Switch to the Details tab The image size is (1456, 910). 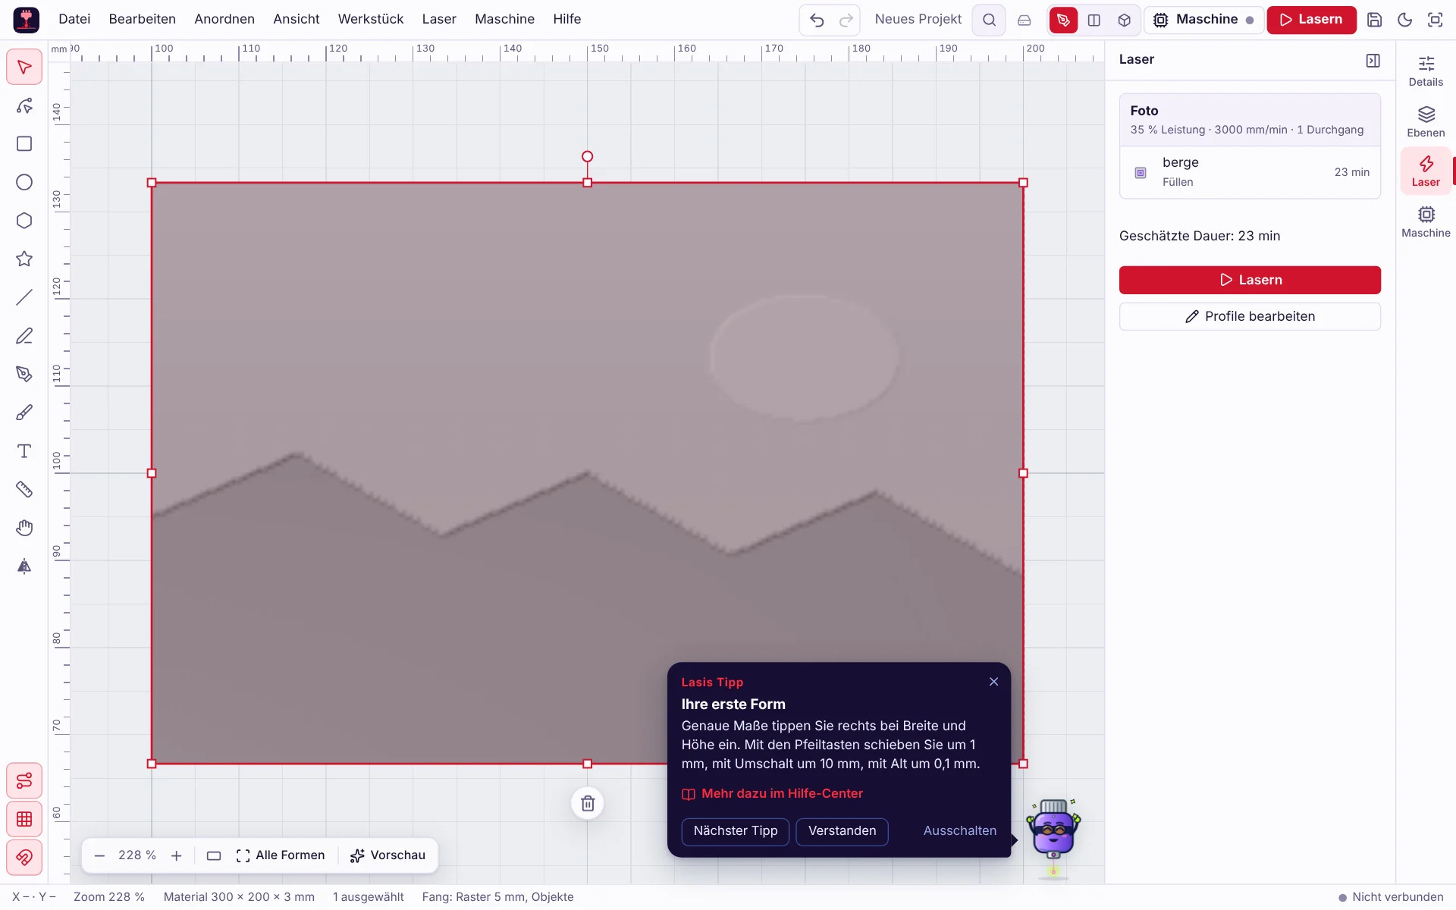coord(1426,71)
